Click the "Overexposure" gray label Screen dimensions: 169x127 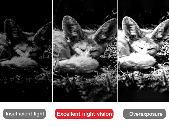tap(144, 114)
